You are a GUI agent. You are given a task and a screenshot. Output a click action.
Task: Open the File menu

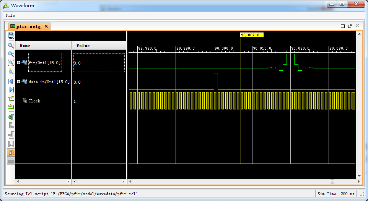click(x=10, y=15)
